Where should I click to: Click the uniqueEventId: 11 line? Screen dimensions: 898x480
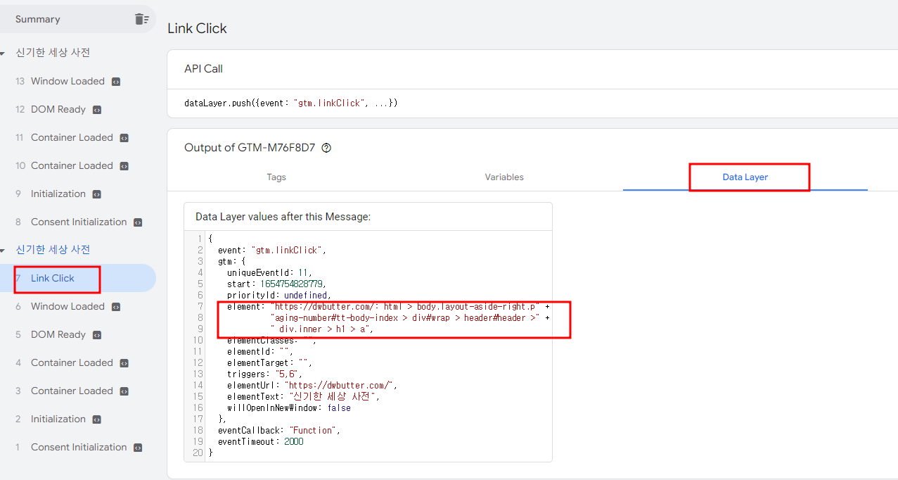[269, 272]
